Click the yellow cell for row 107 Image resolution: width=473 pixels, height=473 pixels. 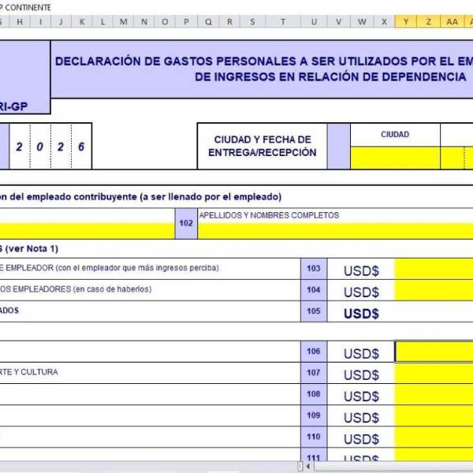tap(434, 374)
